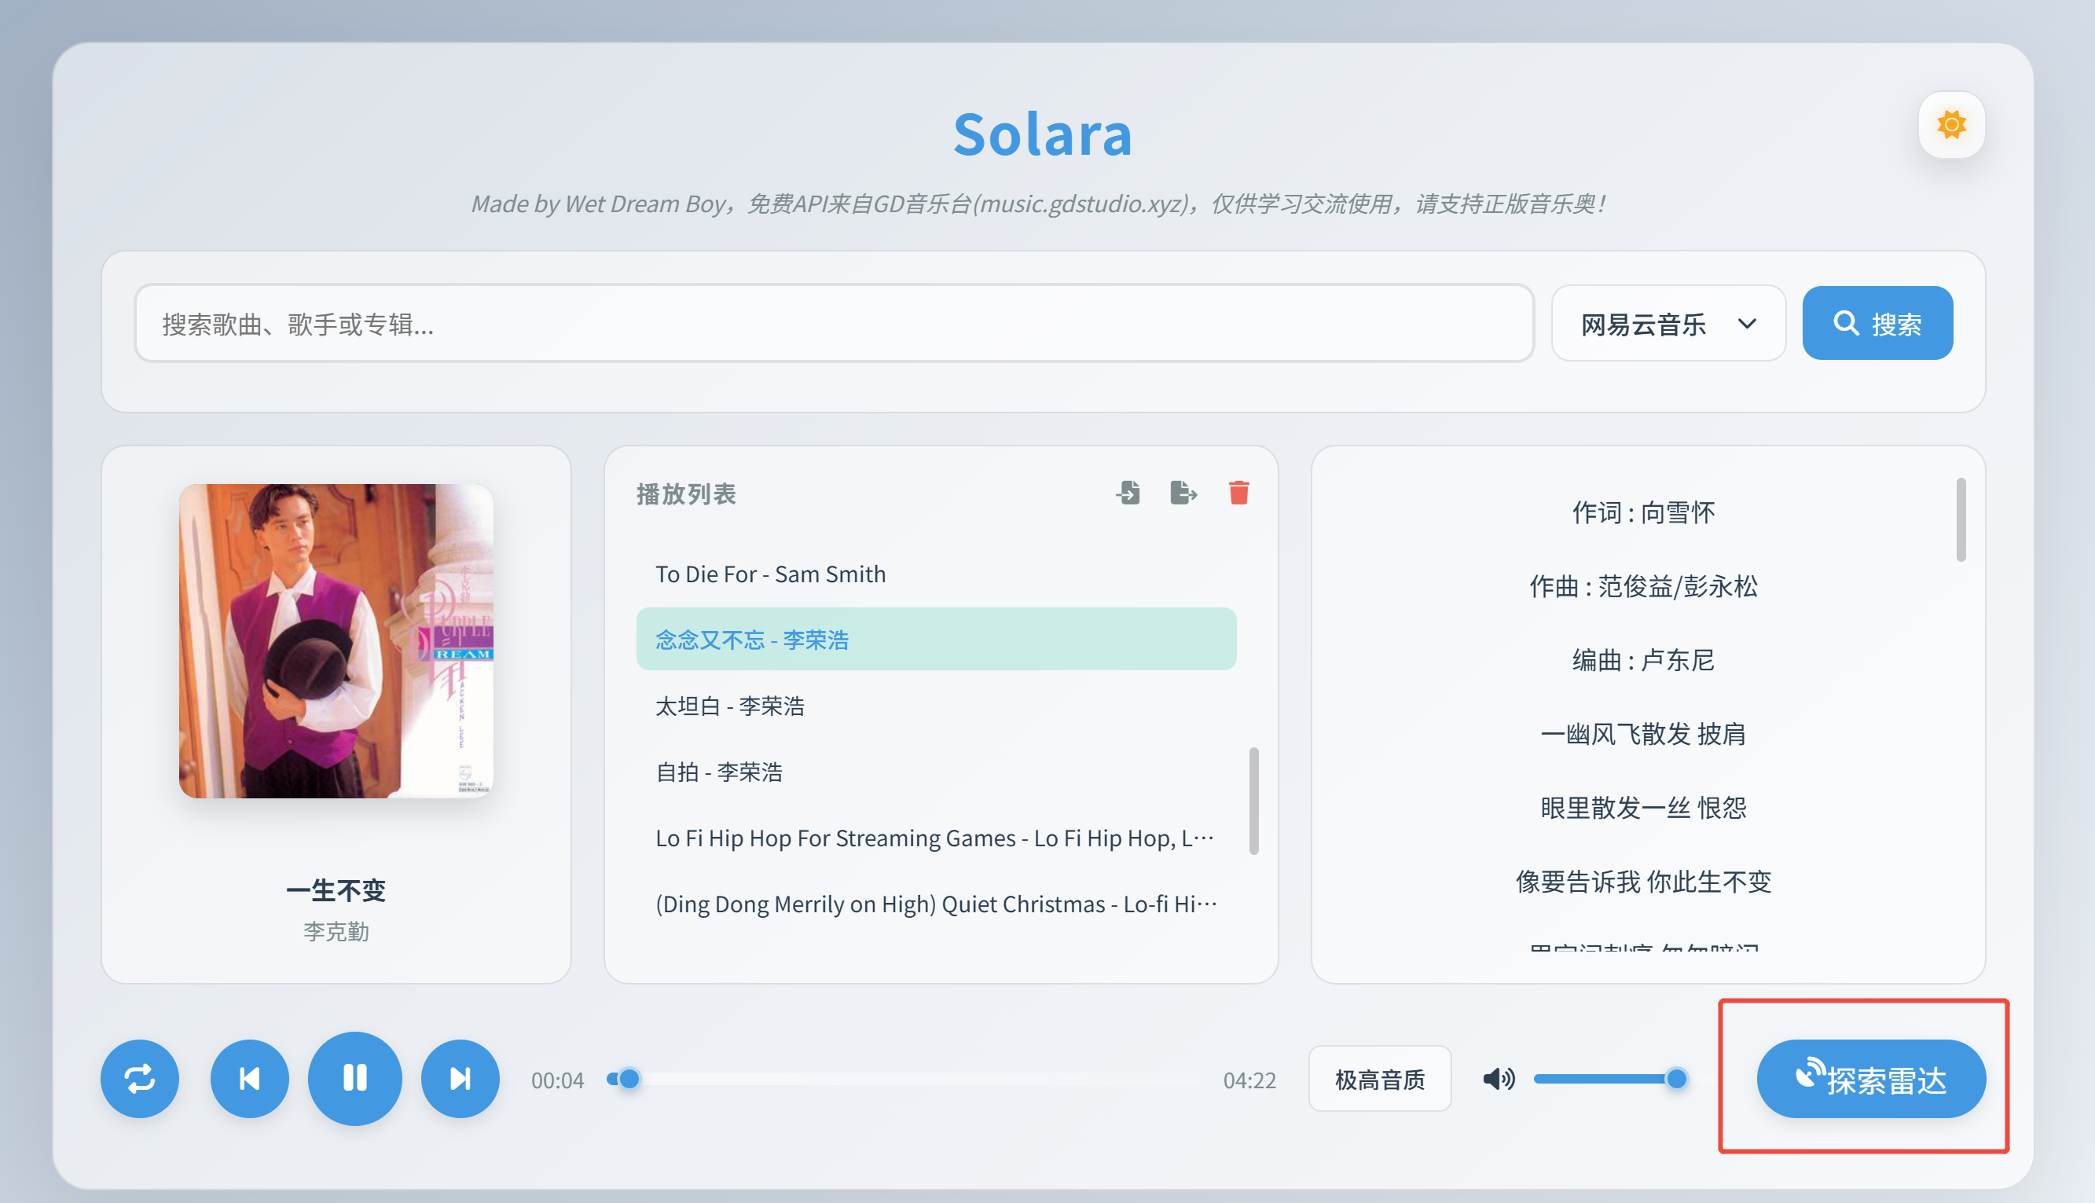The width and height of the screenshot is (2095, 1203).
Task: Click the song progress bar knob
Action: pos(629,1078)
